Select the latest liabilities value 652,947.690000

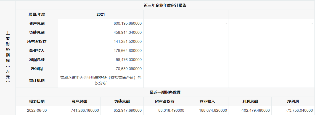click(x=128, y=110)
